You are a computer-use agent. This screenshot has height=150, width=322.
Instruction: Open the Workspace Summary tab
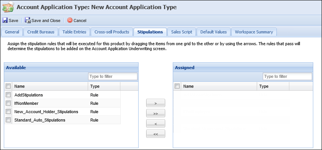pos(254,32)
